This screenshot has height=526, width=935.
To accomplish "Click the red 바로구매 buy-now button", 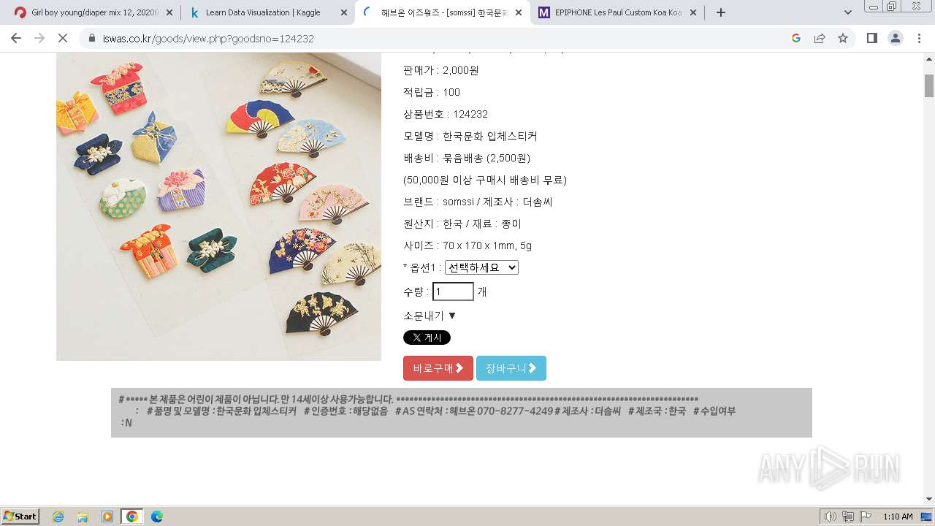I will coord(438,368).
